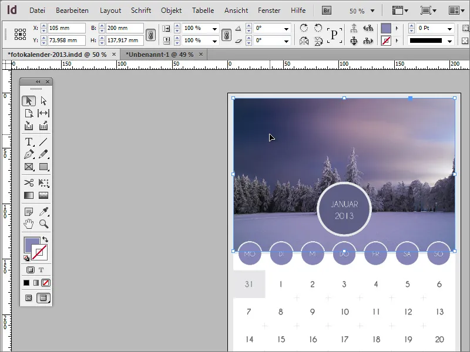Select the Selection tool (black arrow)

point(29,101)
